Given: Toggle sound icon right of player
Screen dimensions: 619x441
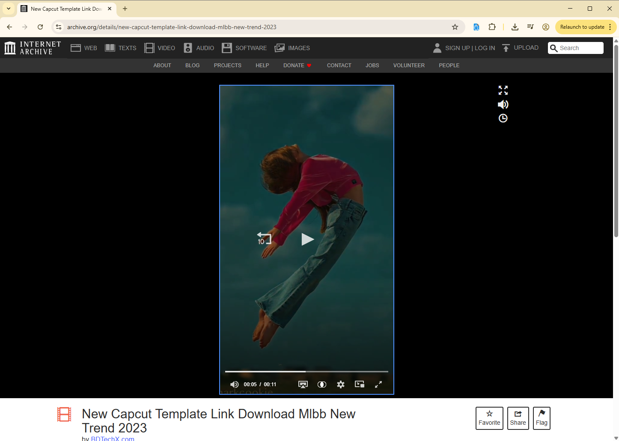Looking at the screenshot, I should [x=503, y=104].
